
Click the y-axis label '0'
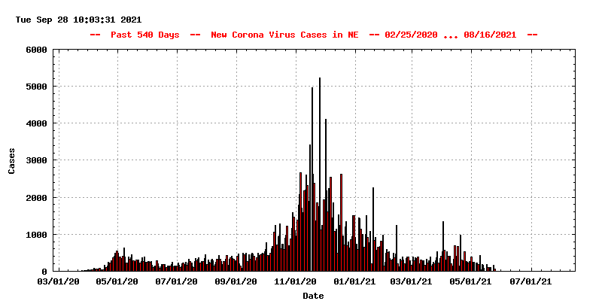44,271
